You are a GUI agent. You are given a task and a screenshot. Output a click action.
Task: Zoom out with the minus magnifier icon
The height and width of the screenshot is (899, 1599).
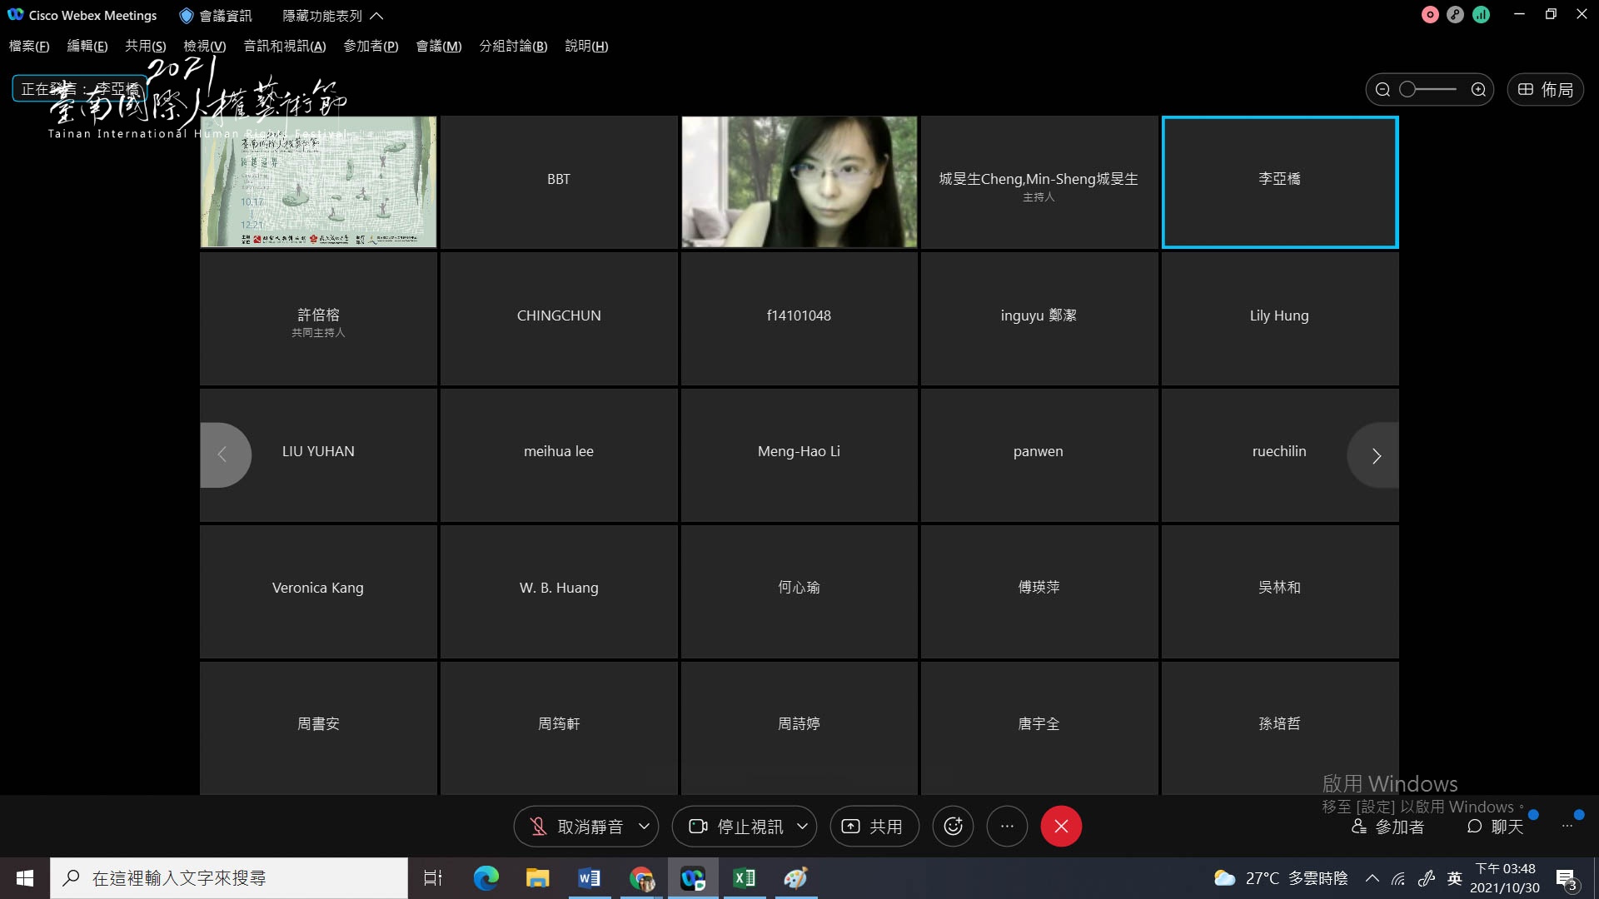pos(1382,90)
